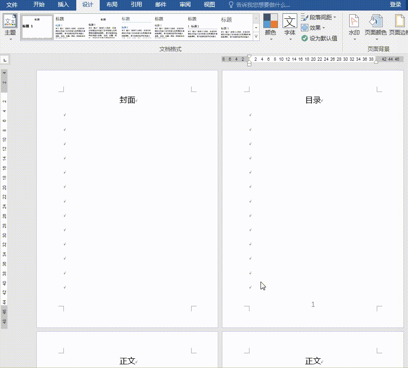Switch to the 邮件 mailings tab
The image size is (408, 368).
[x=161, y=5]
